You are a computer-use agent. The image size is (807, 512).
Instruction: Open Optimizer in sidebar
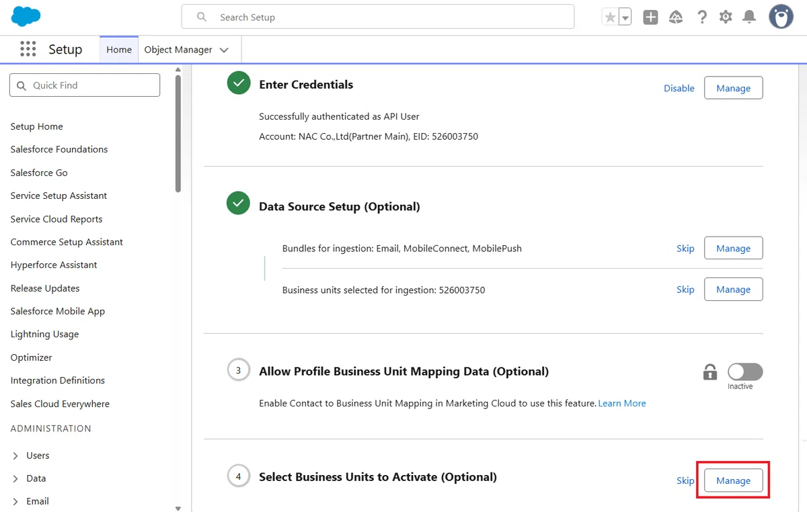pos(32,357)
